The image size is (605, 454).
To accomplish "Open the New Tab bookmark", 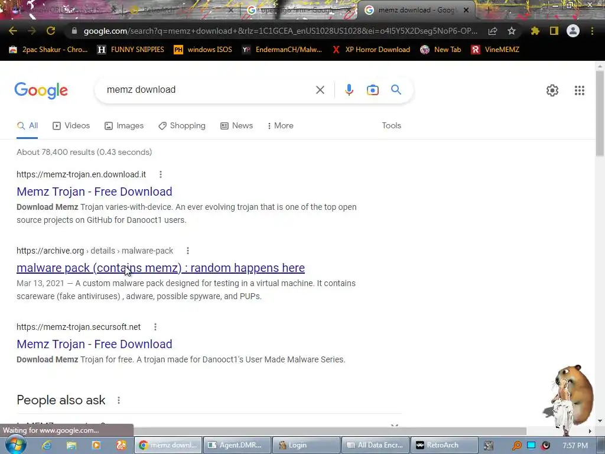I will point(441,50).
